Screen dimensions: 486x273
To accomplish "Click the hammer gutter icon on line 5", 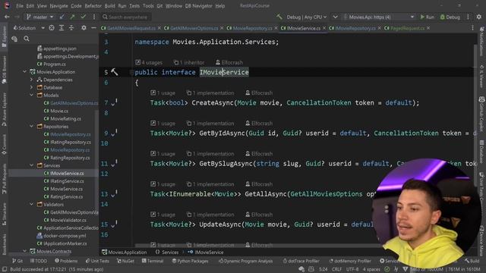I will point(115,72).
